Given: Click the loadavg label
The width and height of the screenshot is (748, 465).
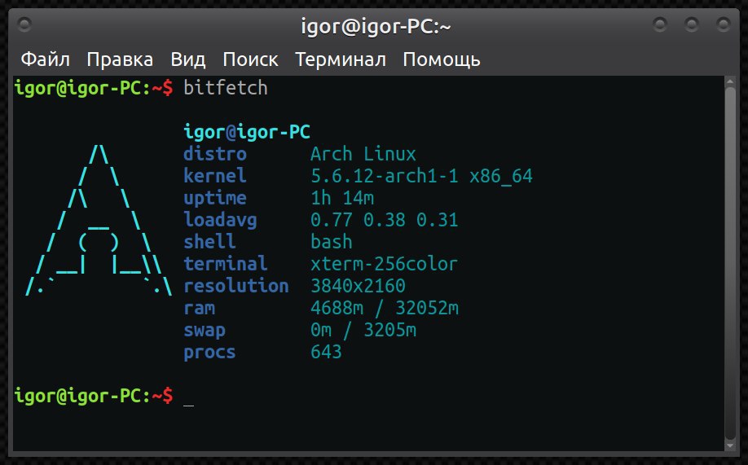Looking at the screenshot, I should pyautogui.click(x=220, y=220).
